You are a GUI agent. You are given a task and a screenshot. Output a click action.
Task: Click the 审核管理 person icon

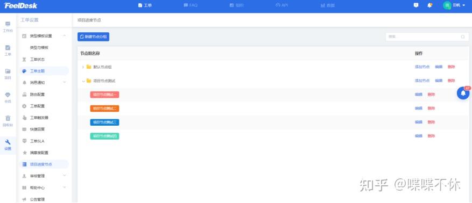[x=24, y=176]
